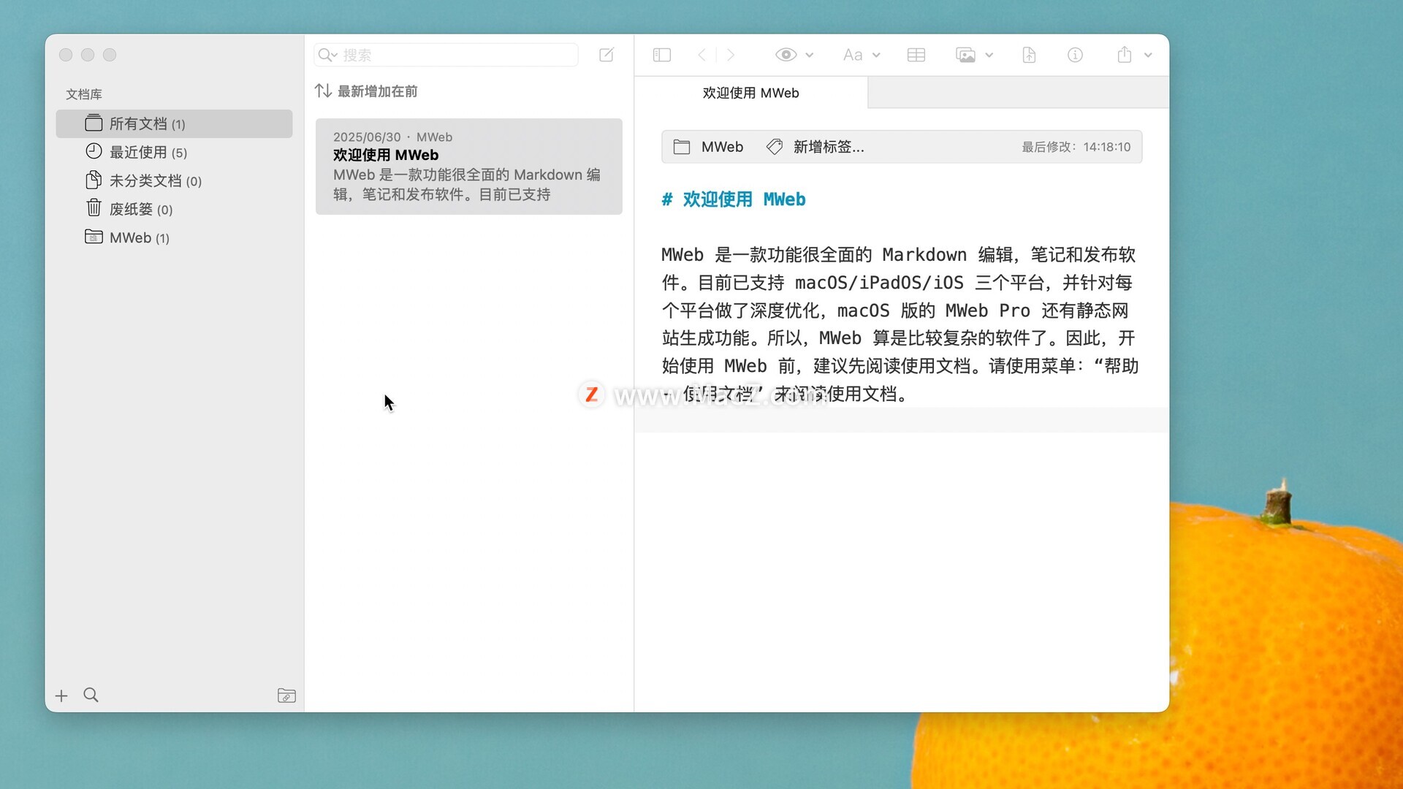Insert an image via picture icon

(966, 55)
